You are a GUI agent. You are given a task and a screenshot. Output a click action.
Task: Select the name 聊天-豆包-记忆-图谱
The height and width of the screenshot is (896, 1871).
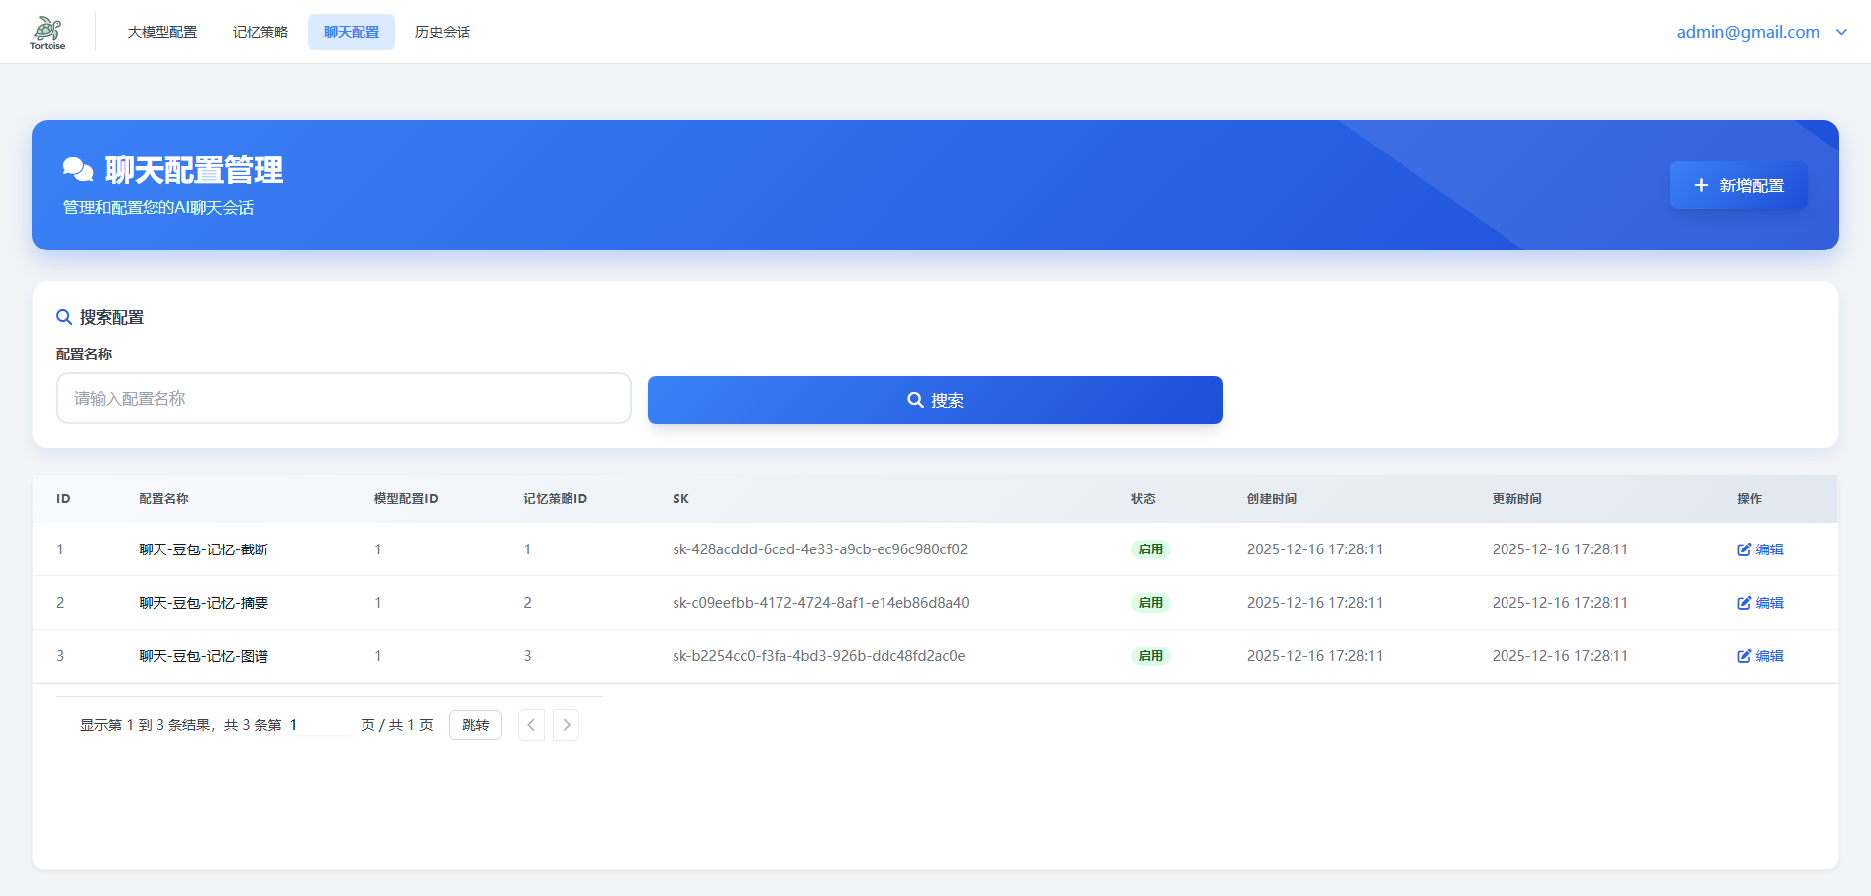(204, 656)
